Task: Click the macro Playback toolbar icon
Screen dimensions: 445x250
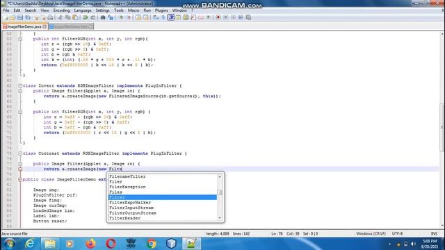Action: [233, 17]
